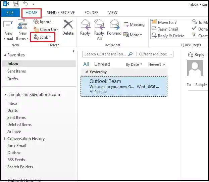The width and height of the screenshot is (209, 182).
Task: Click the Undo arrow icon
Action: [x=25, y=4]
